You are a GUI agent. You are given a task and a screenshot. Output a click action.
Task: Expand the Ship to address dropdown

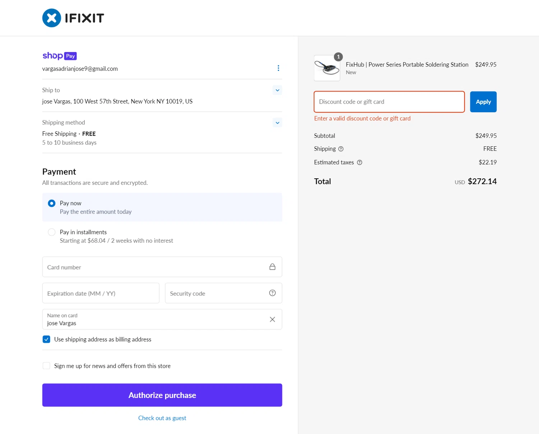coord(277,90)
